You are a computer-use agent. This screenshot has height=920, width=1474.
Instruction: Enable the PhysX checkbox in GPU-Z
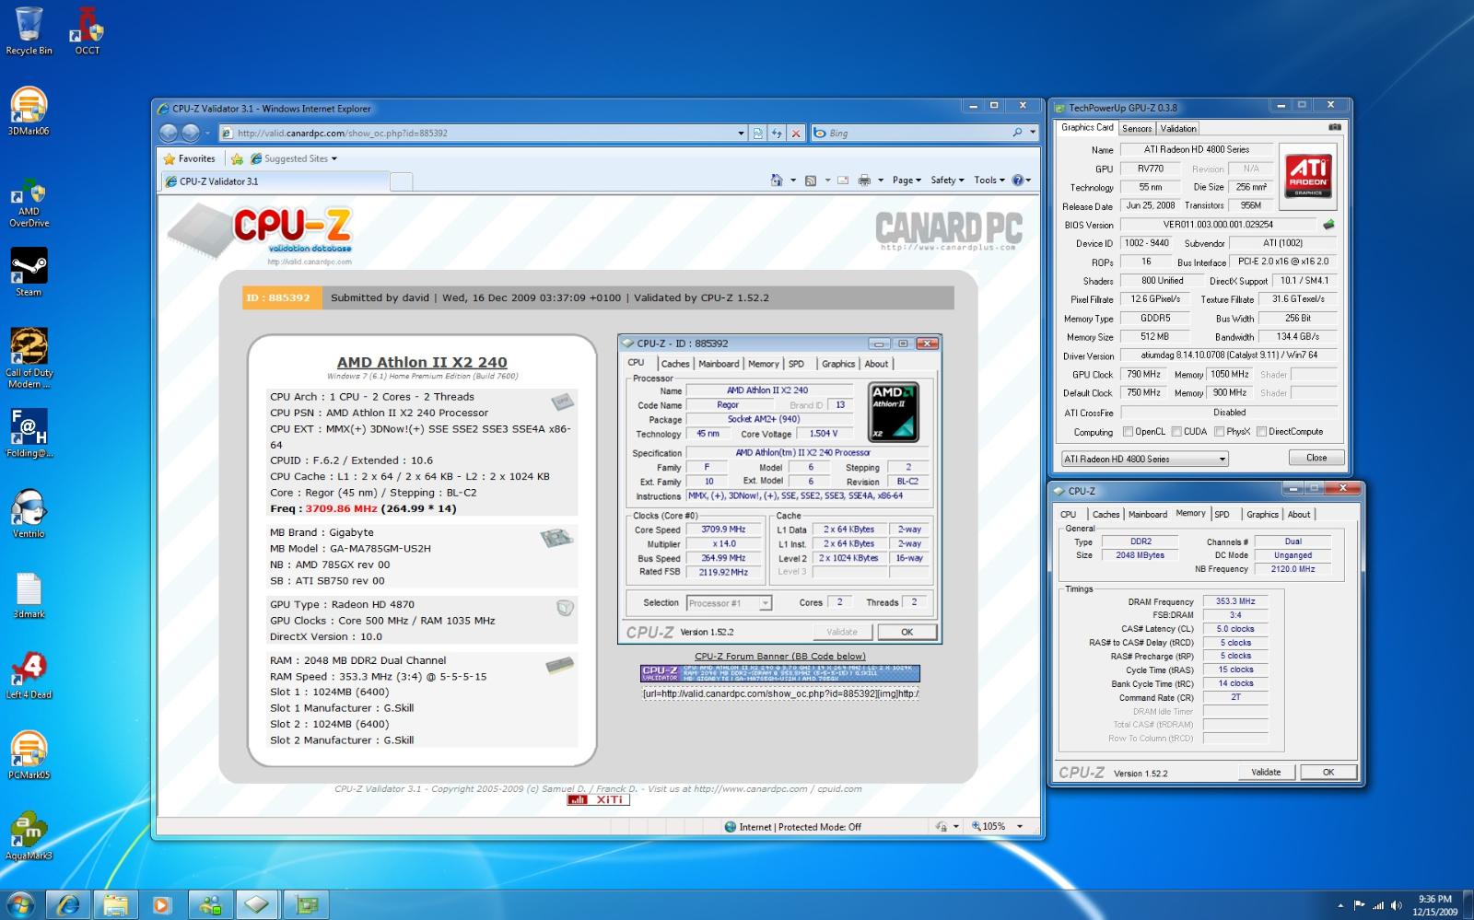point(1220,431)
